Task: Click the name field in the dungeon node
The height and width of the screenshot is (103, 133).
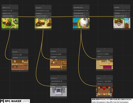Action: [58, 84]
